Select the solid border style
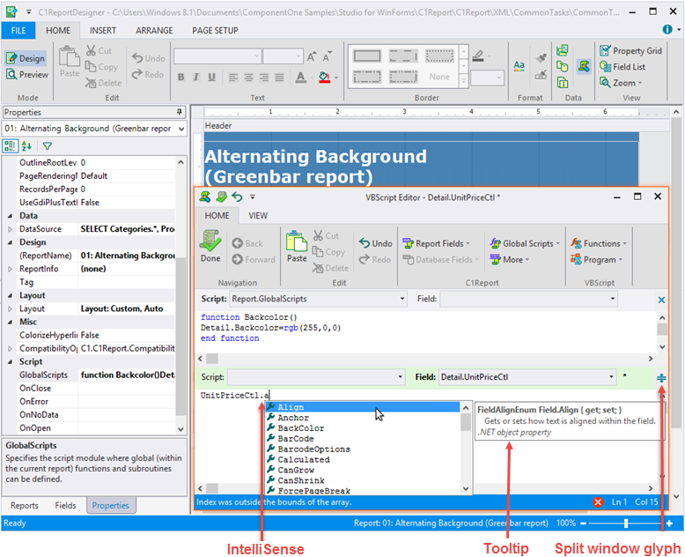This screenshot has width=685, height=557. pos(367,56)
